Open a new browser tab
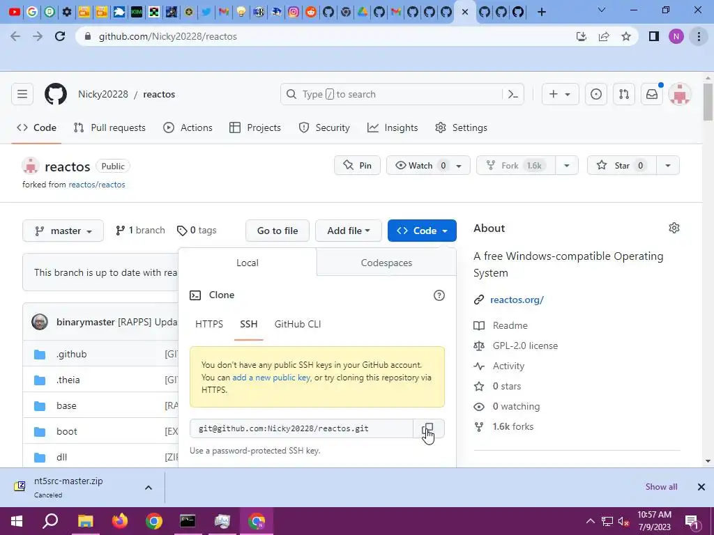714x535 pixels. point(541,12)
